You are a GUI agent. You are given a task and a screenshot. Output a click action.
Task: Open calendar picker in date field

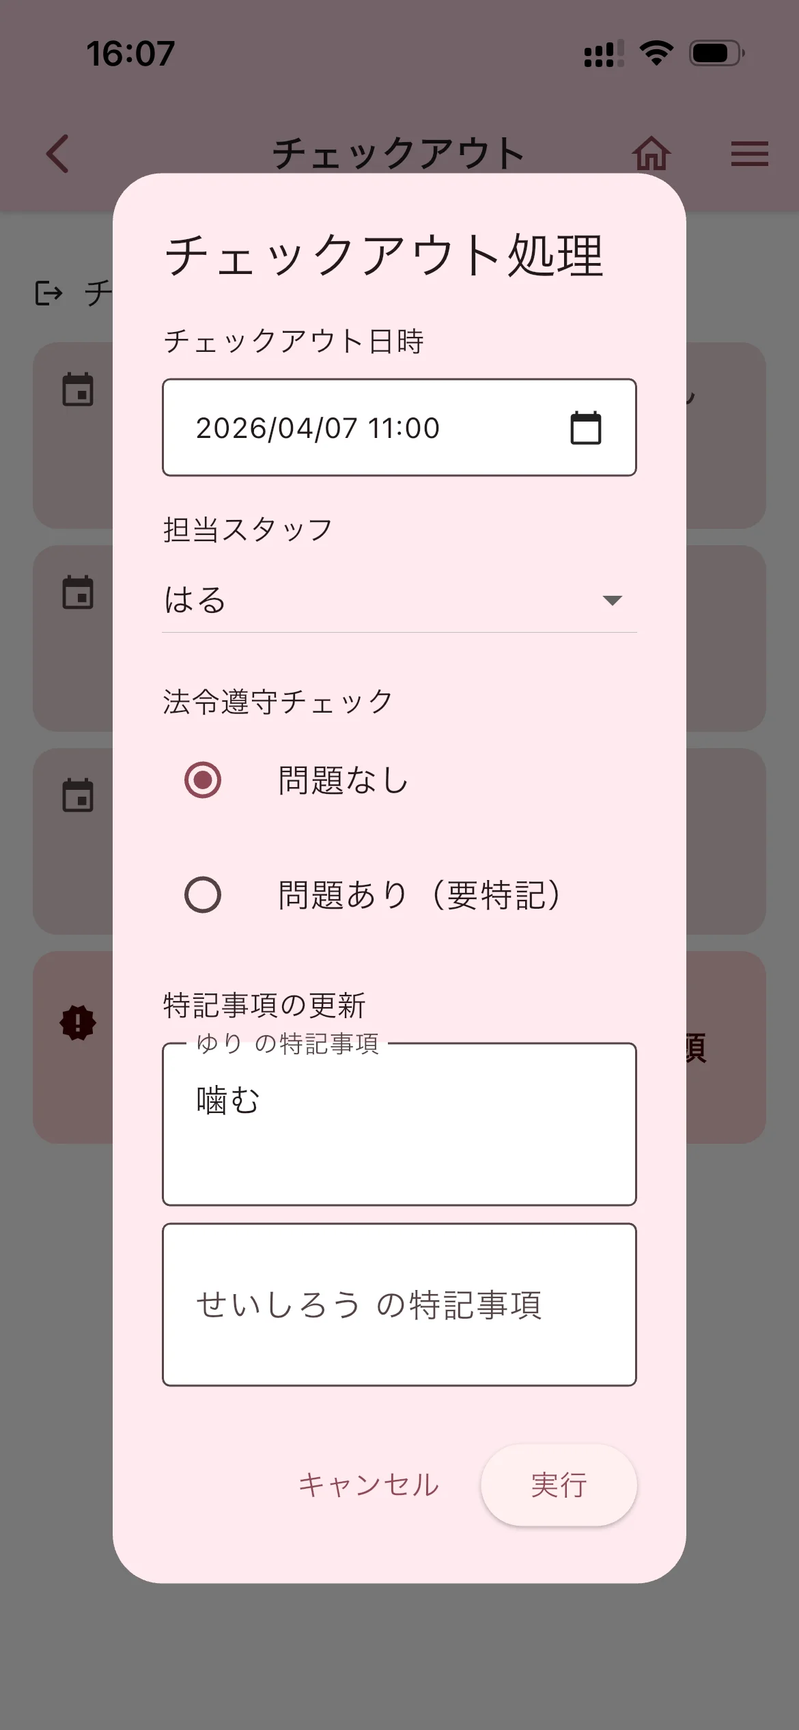coord(585,428)
